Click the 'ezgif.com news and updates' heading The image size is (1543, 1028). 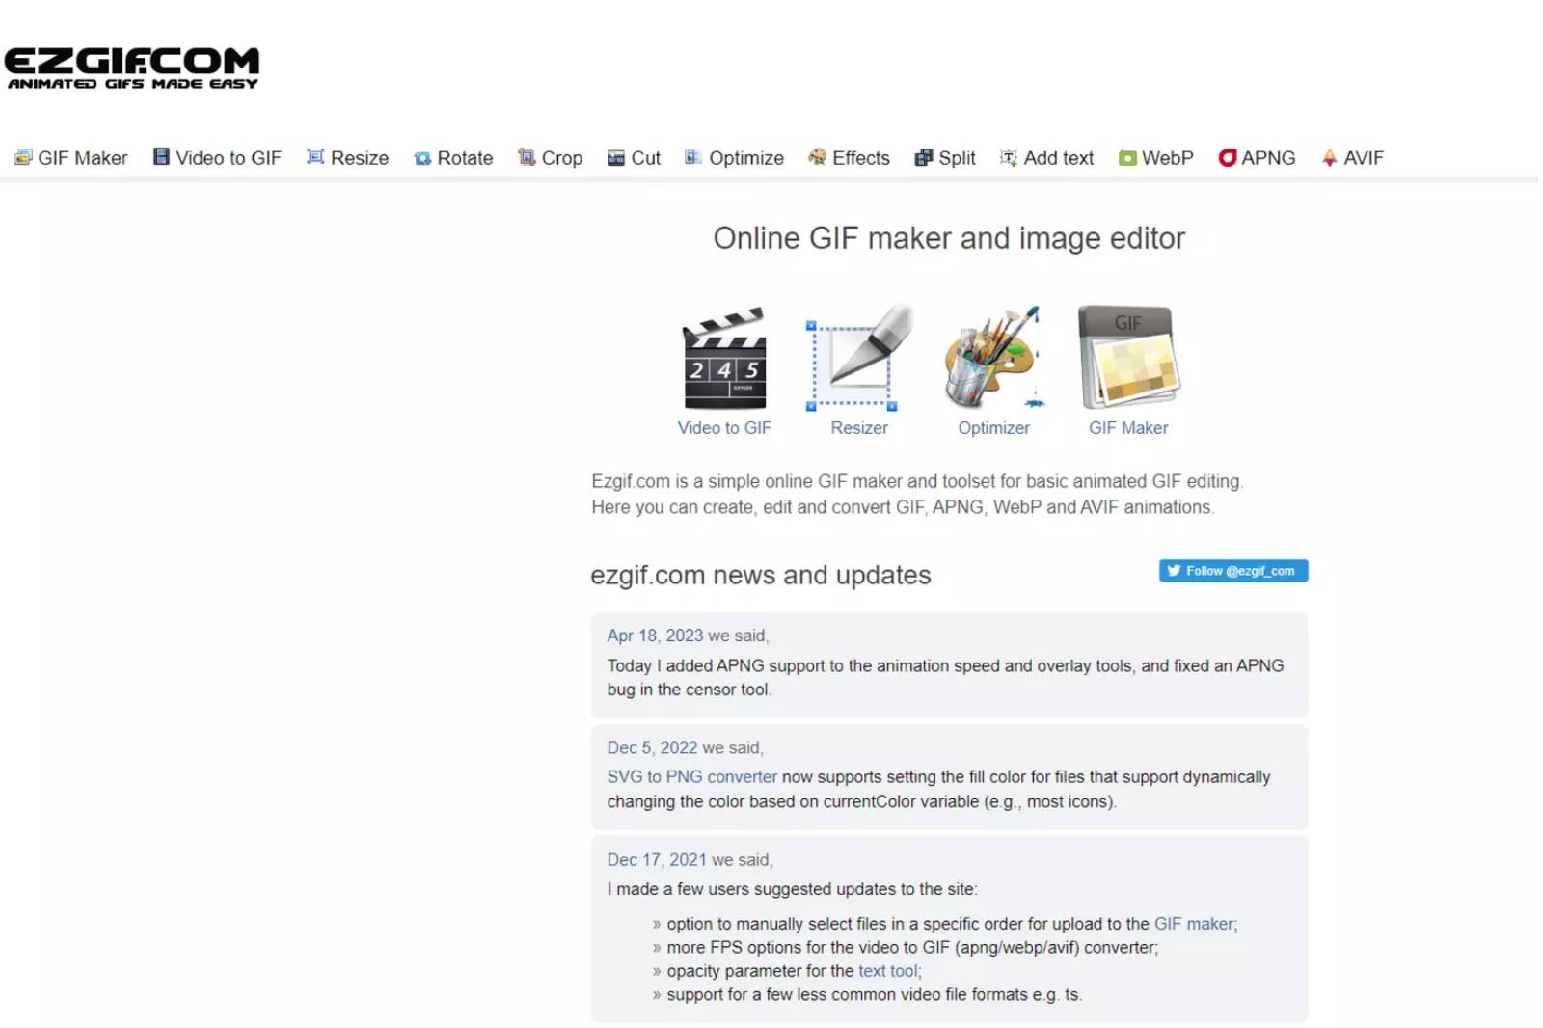(761, 575)
